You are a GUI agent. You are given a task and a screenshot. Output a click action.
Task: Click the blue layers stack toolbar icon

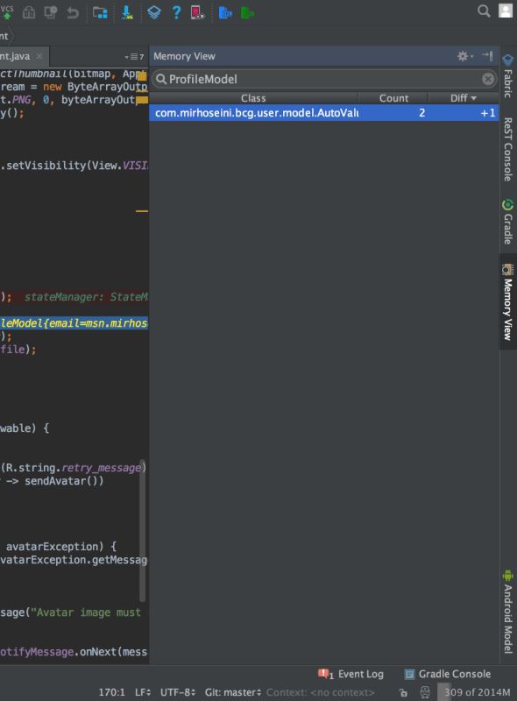pyautogui.click(x=154, y=12)
